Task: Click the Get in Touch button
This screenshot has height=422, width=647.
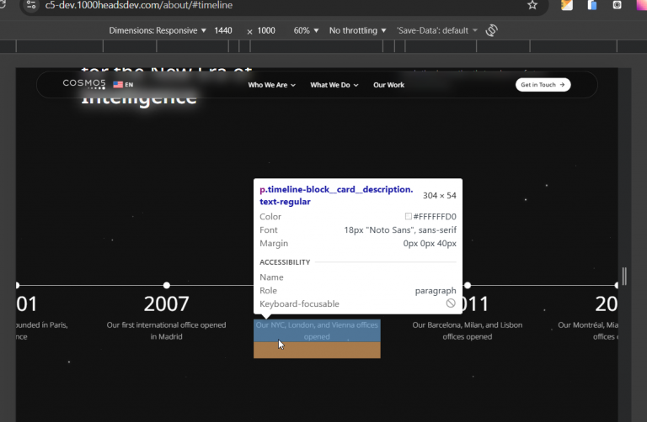Action: tap(543, 85)
